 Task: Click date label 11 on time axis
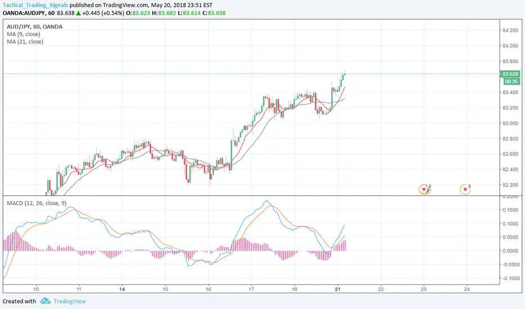point(79,289)
